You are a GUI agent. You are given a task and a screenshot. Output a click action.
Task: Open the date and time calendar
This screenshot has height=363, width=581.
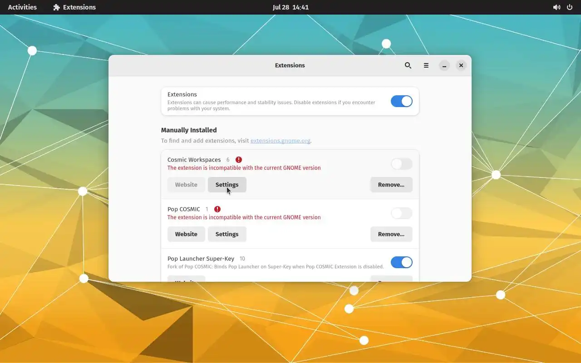(x=290, y=7)
